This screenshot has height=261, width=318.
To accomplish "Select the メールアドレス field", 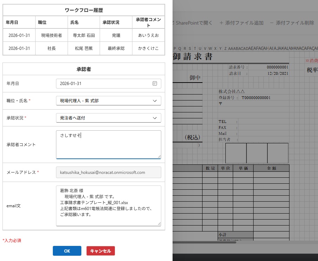I will pos(108,172).
